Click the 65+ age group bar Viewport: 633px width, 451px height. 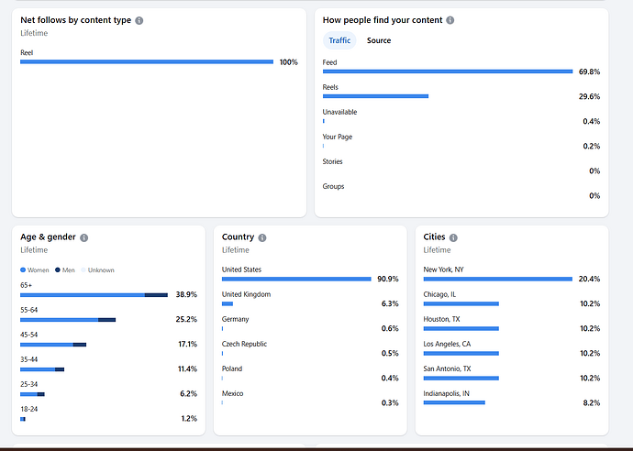pos(94,295)
